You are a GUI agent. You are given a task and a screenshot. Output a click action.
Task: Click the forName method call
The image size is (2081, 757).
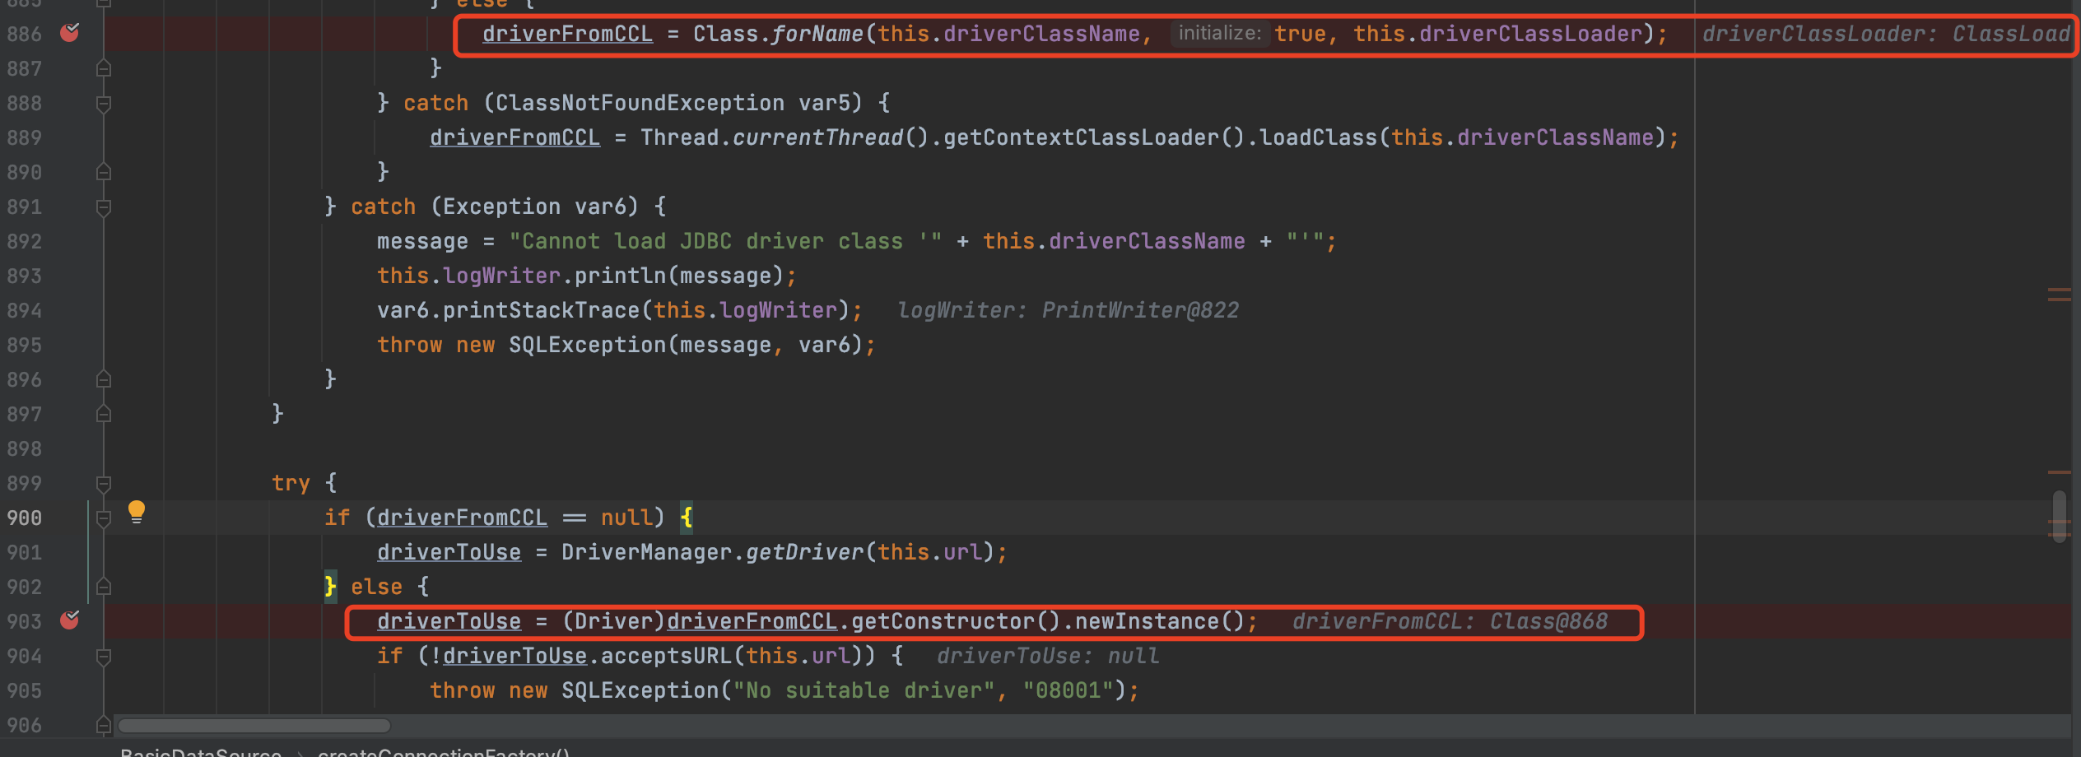tap(817, 34)
